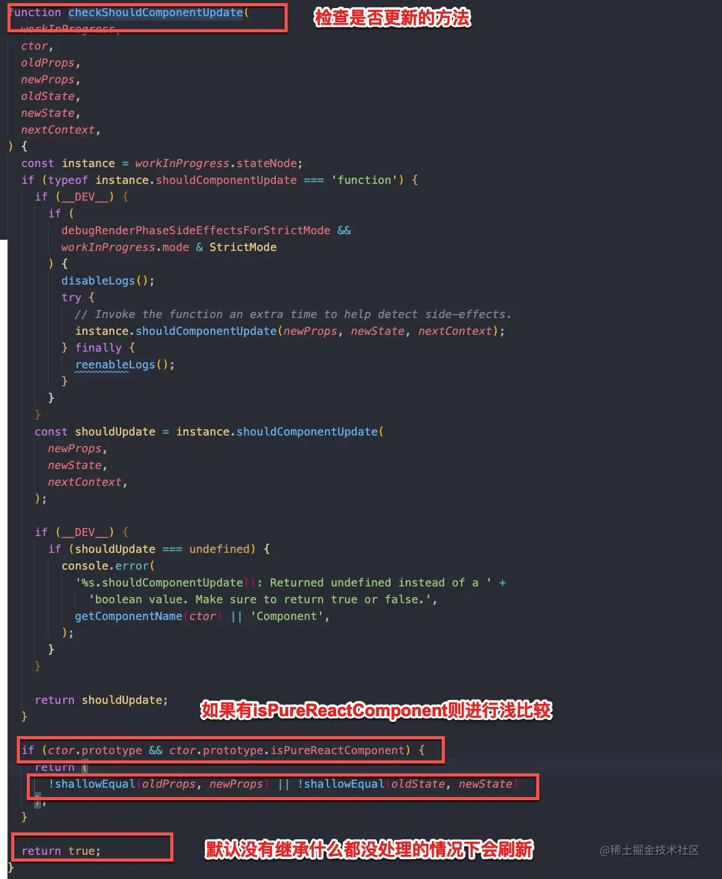Click '!shallowEqual(oldProps, newProps)' expression
722x879 pixels.
pyautogui.click(x=158, y=784)
